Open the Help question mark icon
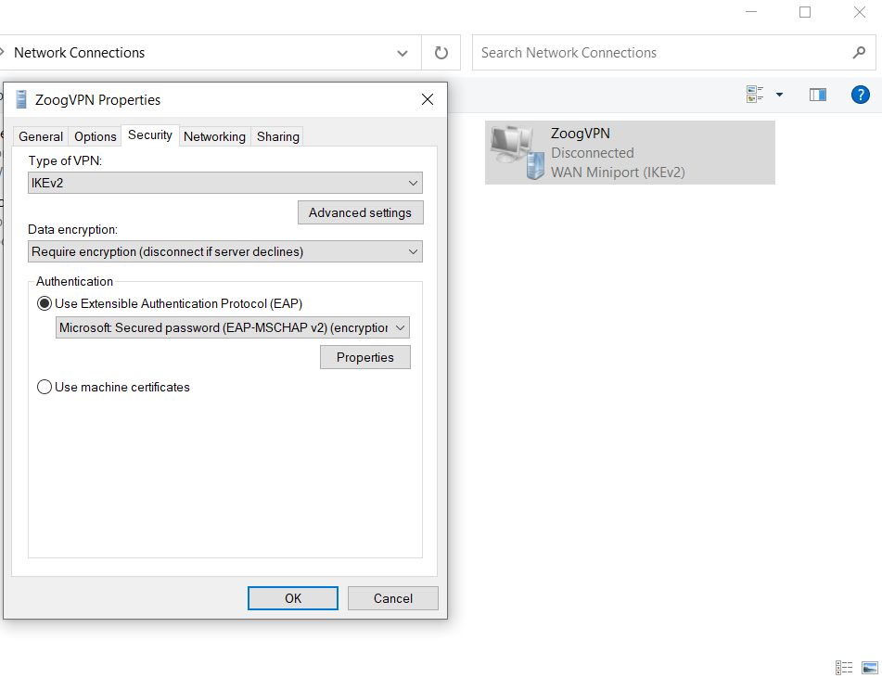 860,95
